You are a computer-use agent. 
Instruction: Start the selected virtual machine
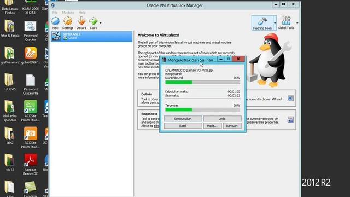click(94, 23)
